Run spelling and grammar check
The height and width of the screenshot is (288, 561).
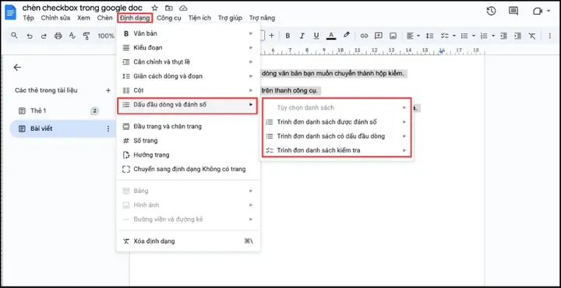coord(72,36)
